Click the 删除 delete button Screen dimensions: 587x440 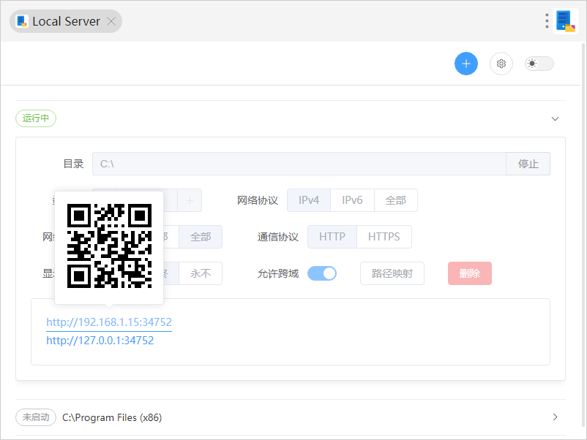click(x=469, y=273)
